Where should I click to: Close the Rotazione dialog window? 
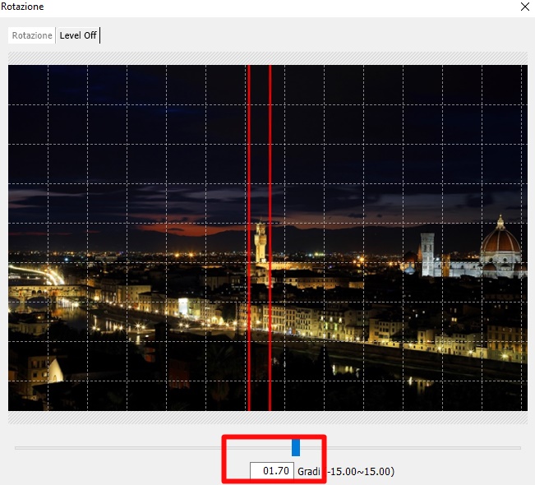coord(524,7)
